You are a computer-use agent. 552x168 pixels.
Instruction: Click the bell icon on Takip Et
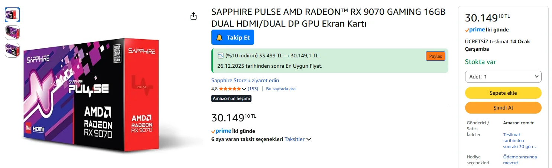tap(220, 37)
